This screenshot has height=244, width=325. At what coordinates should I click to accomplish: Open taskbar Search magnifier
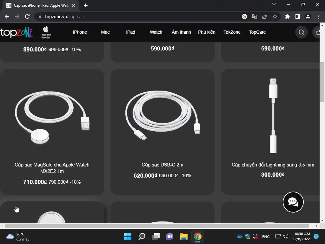pyautogui.click(x=142, y=236)
